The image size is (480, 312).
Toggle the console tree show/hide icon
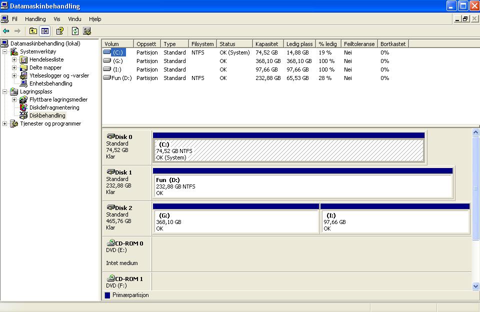click(45, 31)
